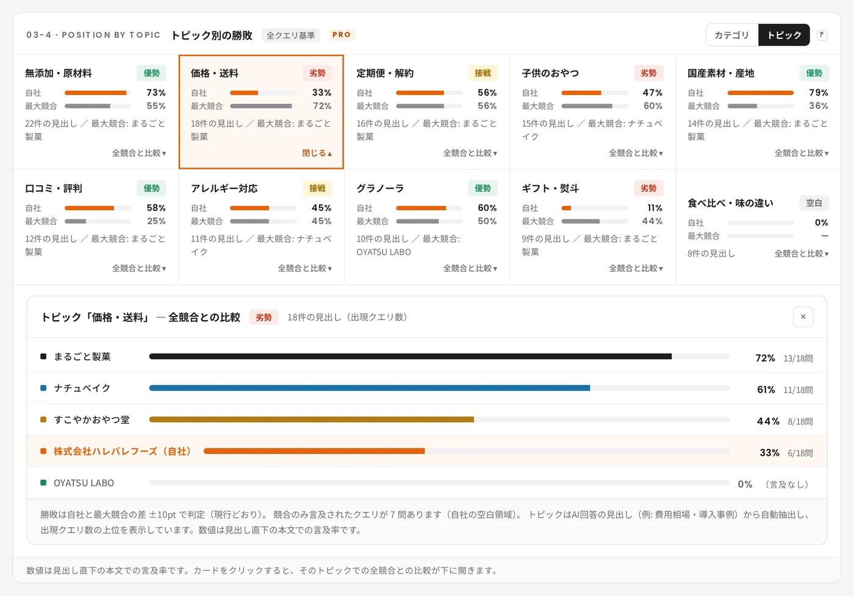
Task: Click the グラノーラ card title
Action: (380, 188)
